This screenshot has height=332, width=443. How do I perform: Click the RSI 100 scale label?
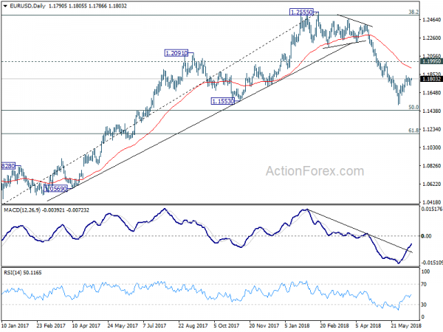tap(425, 272)
